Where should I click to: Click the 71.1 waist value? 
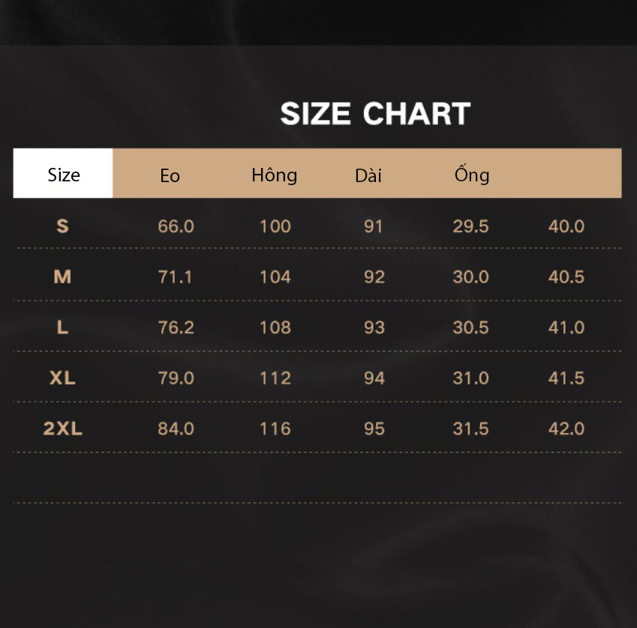[x=175, y=277]
